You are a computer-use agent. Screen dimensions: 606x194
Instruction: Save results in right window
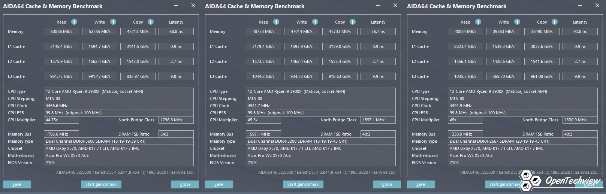[421, 184]
